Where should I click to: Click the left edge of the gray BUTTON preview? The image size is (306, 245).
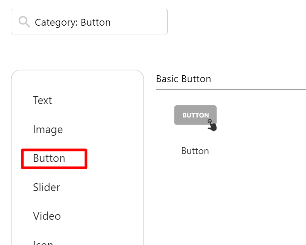[x=176, y=115]
